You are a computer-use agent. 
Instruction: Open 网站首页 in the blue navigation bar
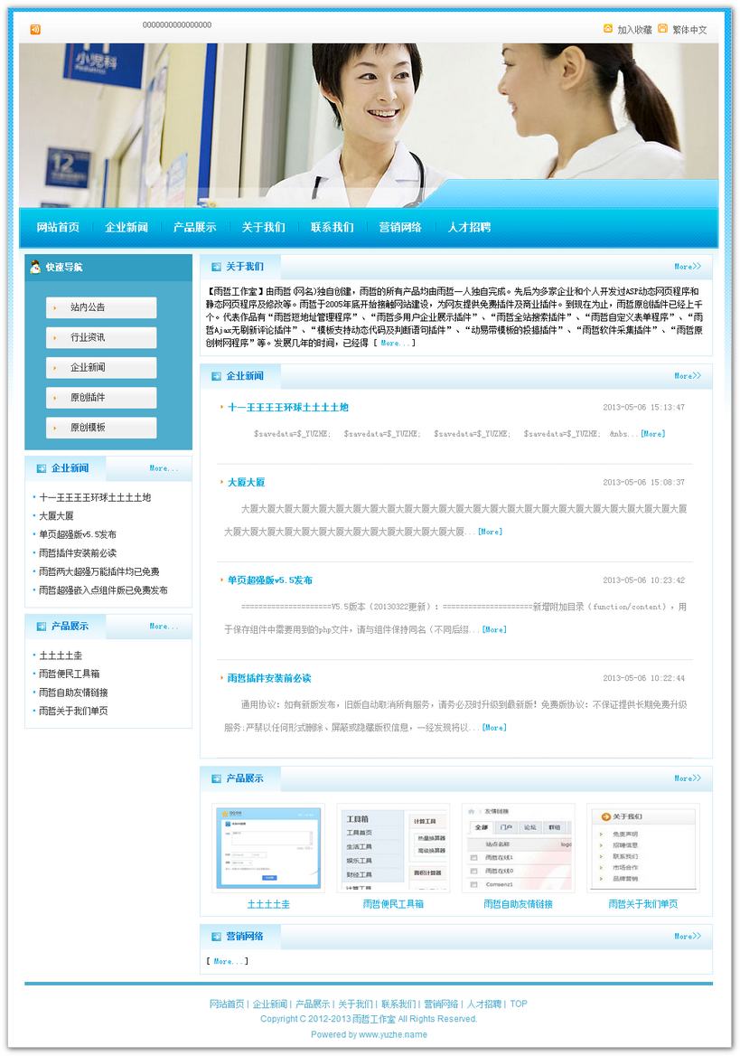58,227
